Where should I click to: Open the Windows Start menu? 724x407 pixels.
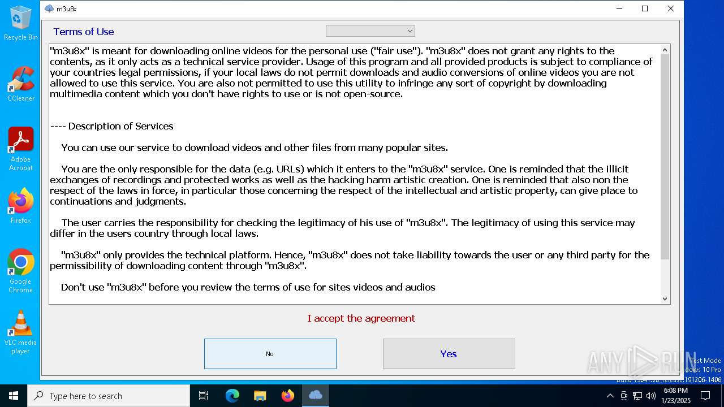(x=14, y=396)
